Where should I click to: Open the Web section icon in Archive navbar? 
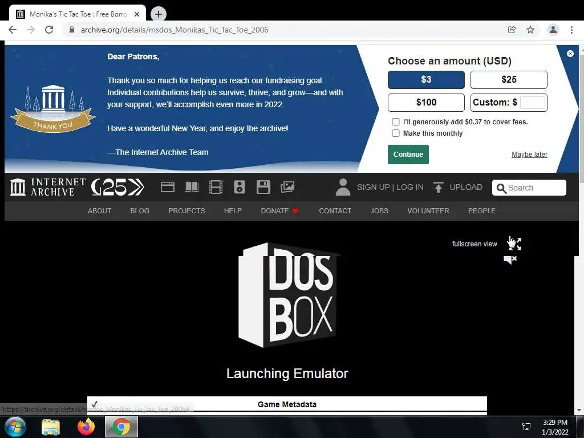pos(167,187)
